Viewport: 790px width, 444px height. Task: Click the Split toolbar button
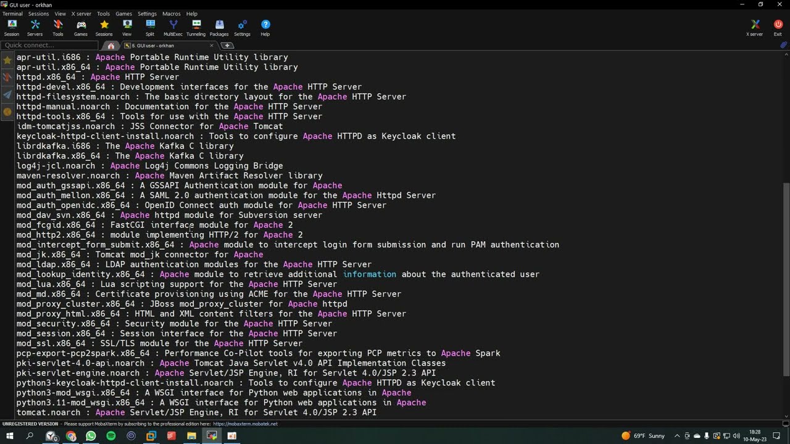tap(150, 28)
